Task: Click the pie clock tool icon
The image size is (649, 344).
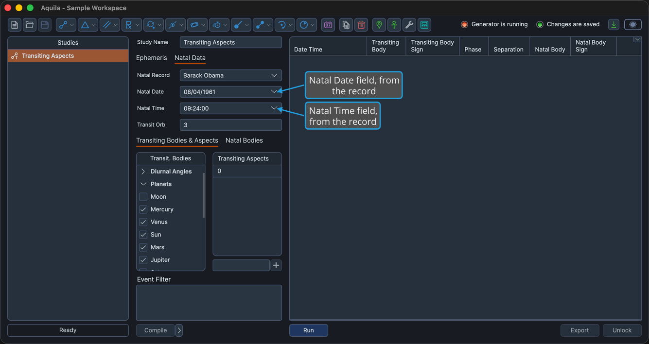Action: (304, 25)
